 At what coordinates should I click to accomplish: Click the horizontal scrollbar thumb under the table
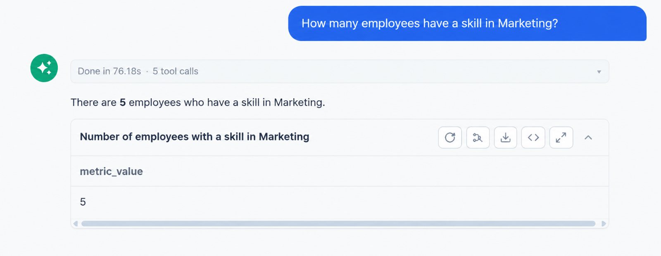(338, 224)
